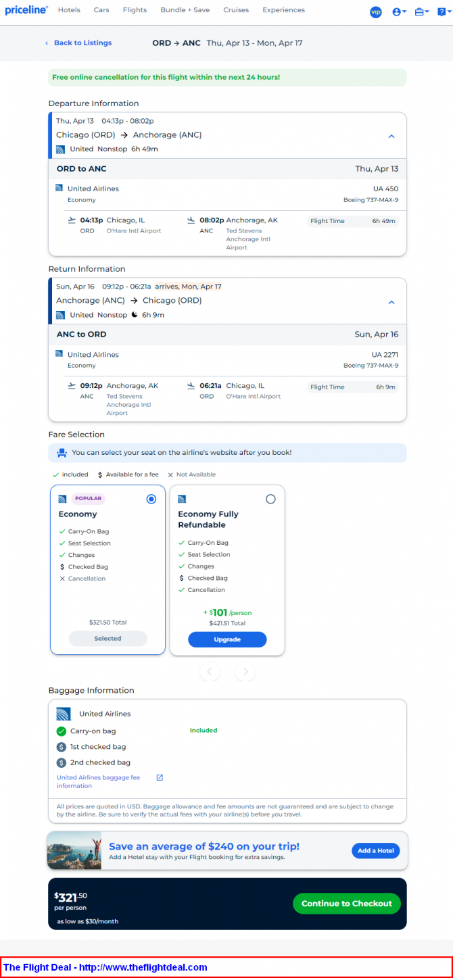Open United Airlines baggage fee information link

click(99, 781)
